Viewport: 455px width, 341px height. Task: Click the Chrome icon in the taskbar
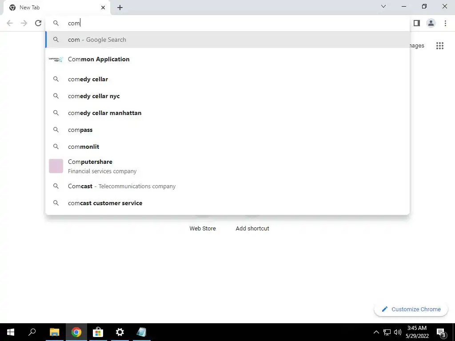(76, 332)
